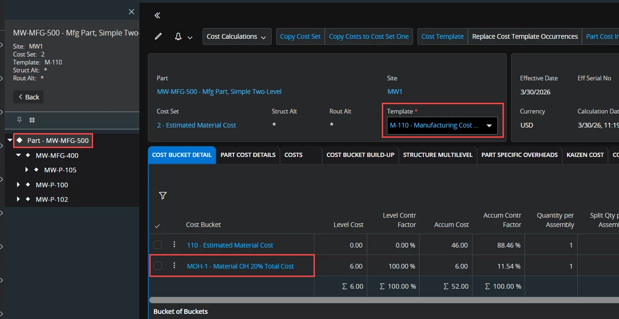Open the bell notifications icon

click(x=178, y=36)
